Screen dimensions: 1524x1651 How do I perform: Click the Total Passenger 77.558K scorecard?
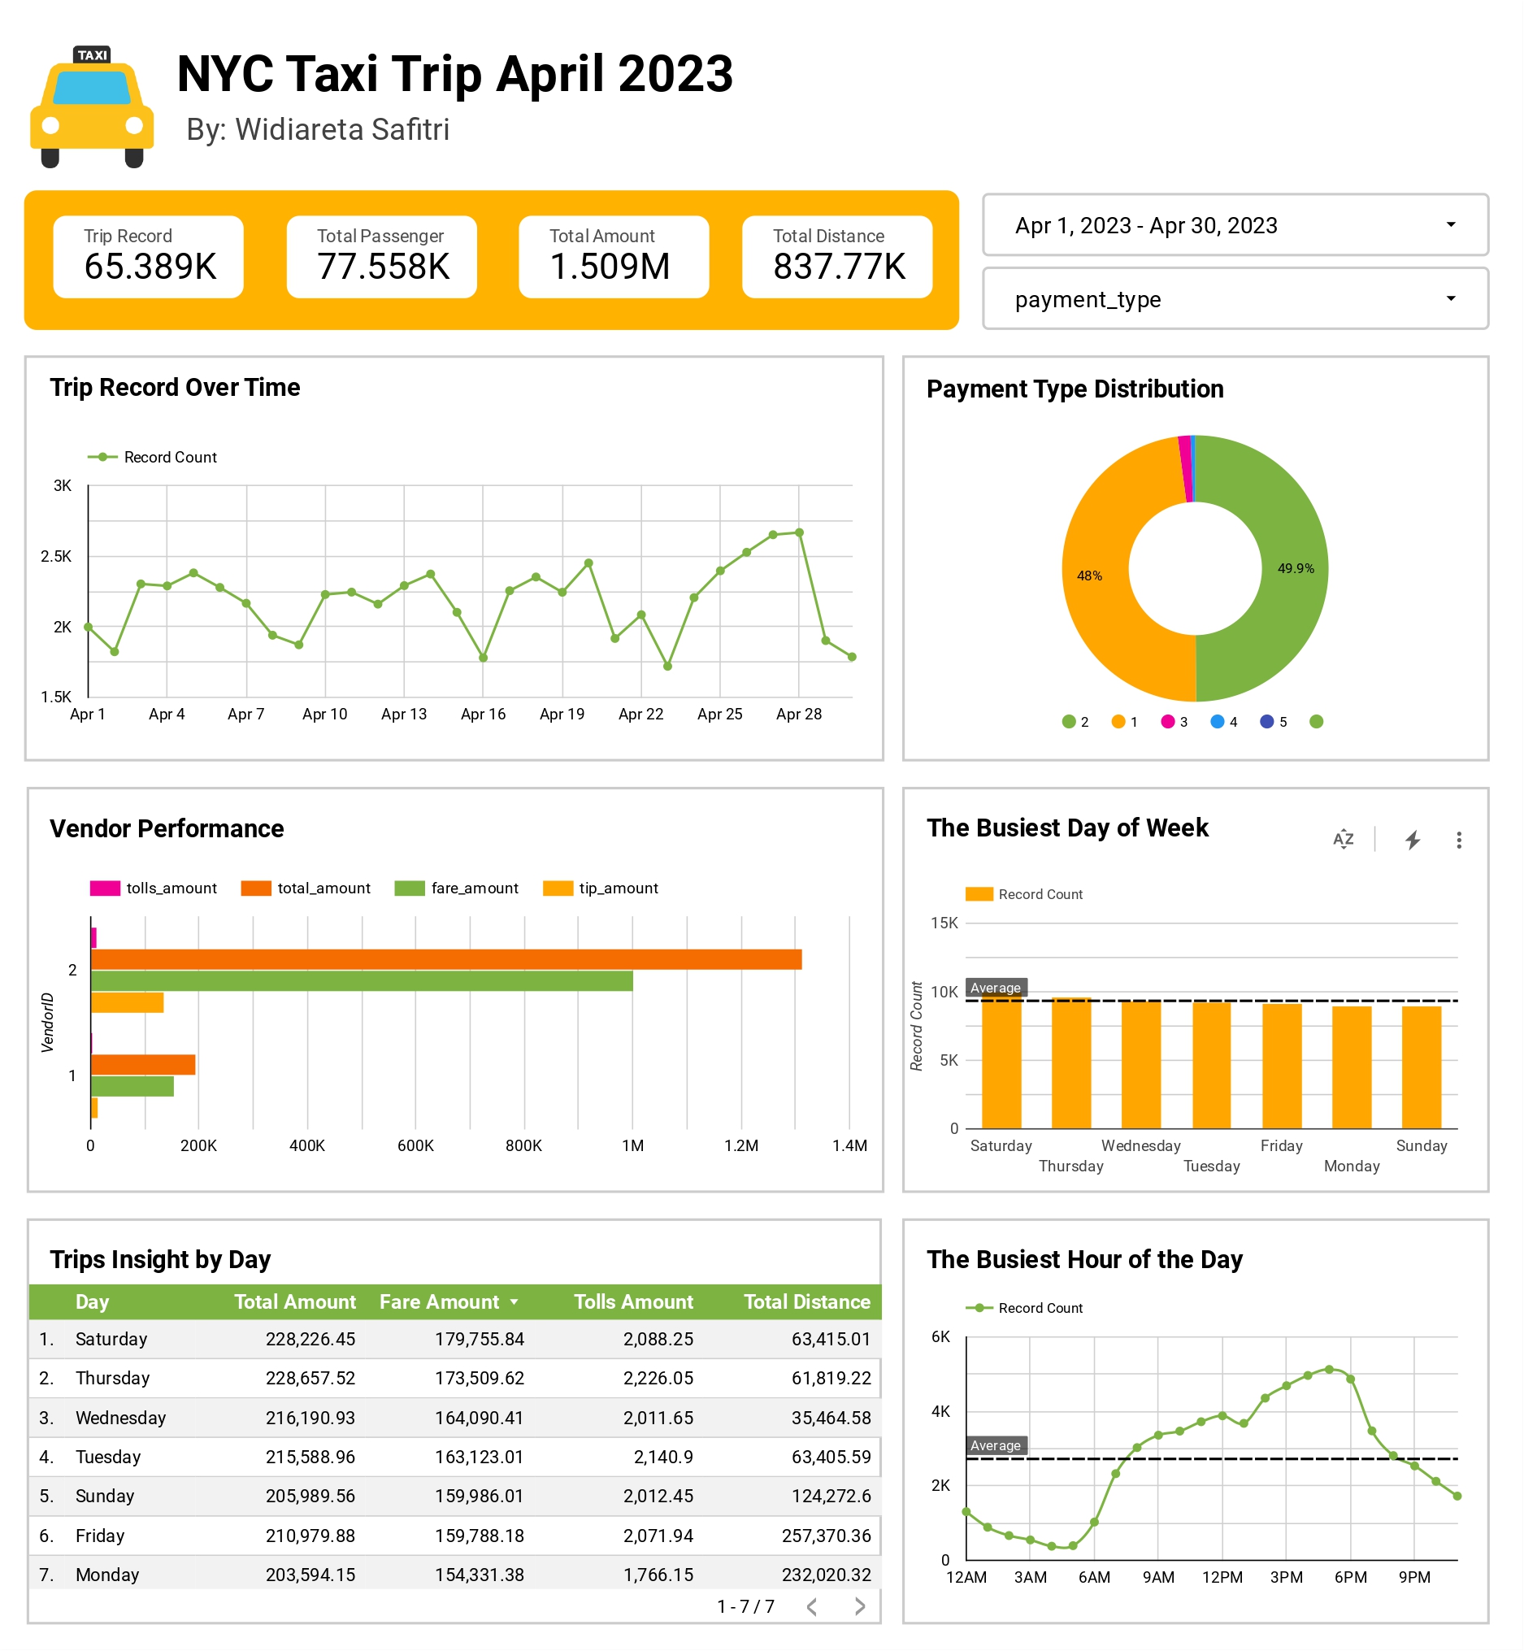[382, 257]
